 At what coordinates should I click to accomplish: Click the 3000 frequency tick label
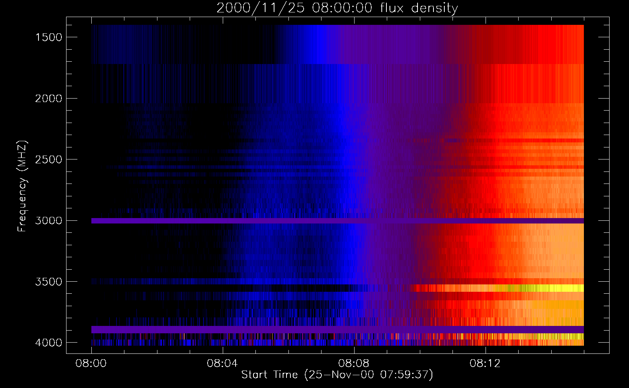click(x=49, y=220)
